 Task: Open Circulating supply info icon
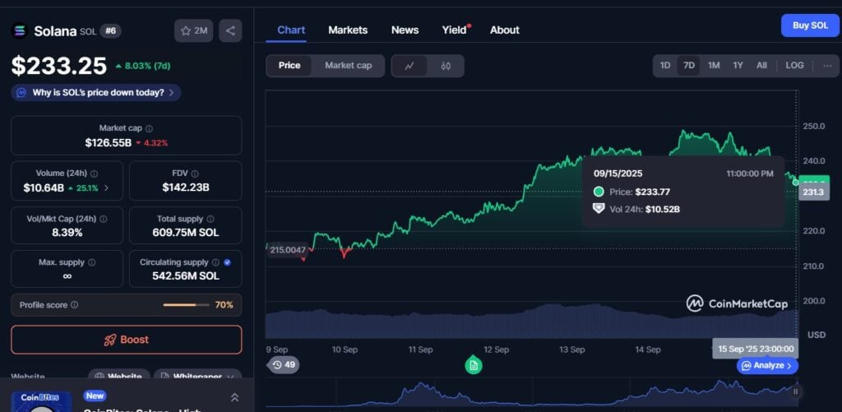[215, 262]
